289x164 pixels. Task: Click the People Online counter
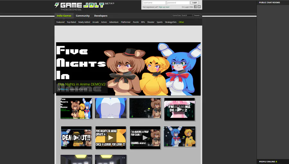pyautogui.click(x=268, y=162)
